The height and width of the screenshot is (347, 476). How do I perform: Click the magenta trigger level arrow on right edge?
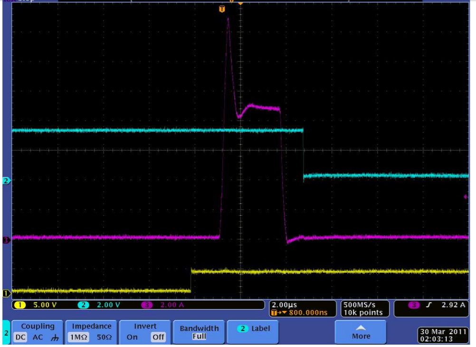tap(466, 197)
